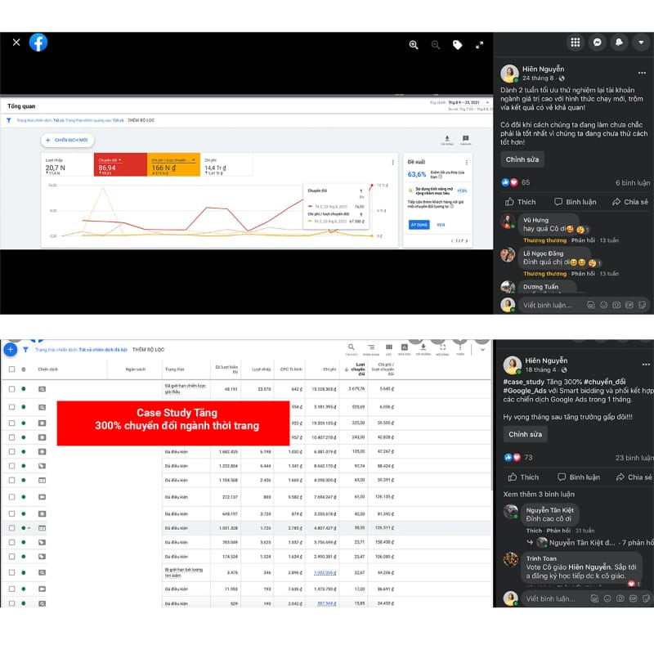Open the Messenger icon
The height and width of the screenshot is (654, 654).
click(598, 43)
